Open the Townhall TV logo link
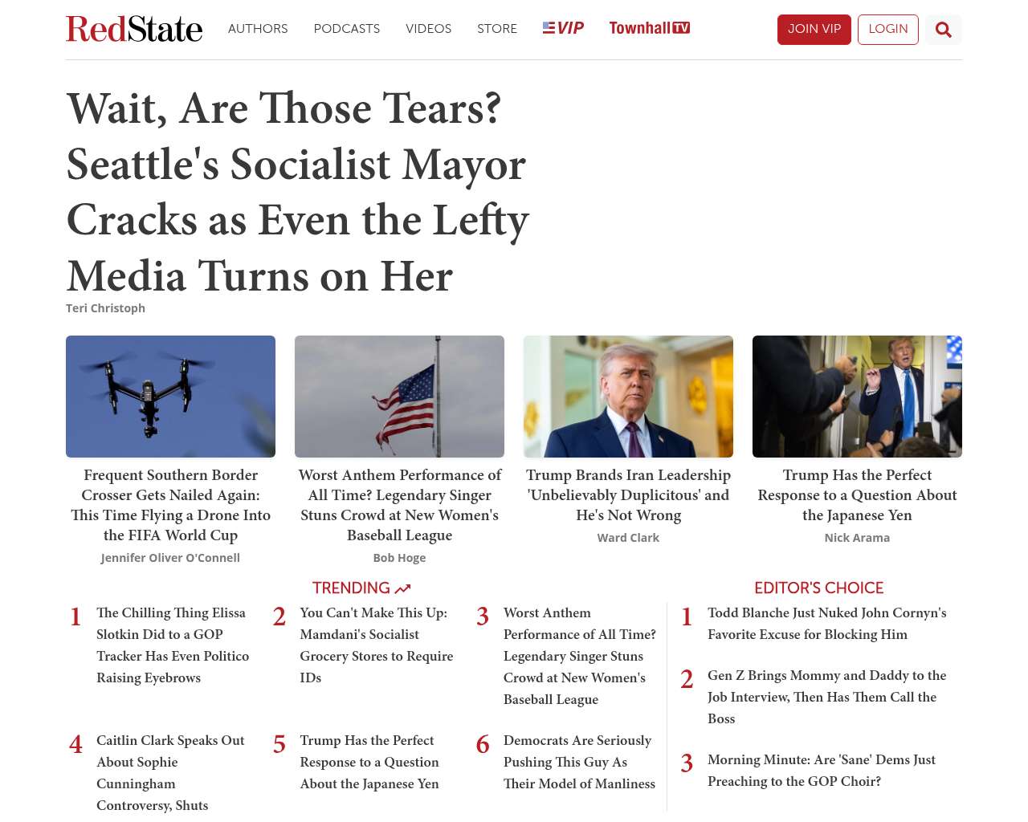Screen dimensions: 1028x822 tap(650, 28)
